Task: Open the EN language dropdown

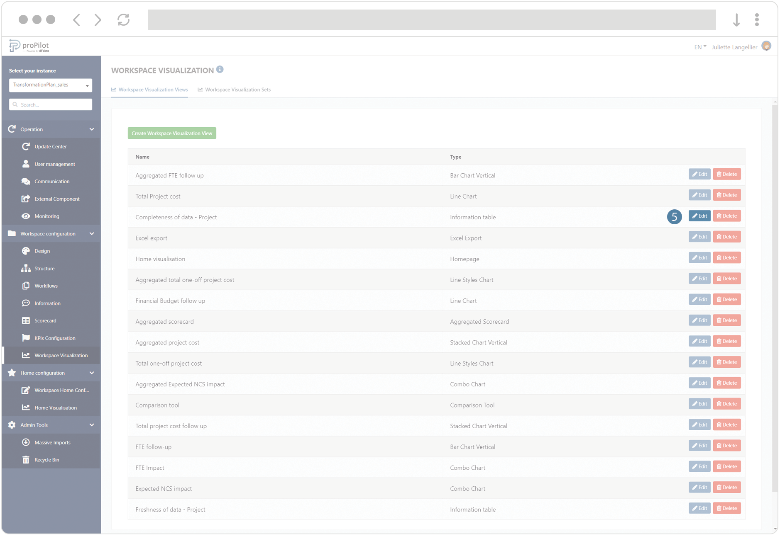Action: (x=699, y=47)
